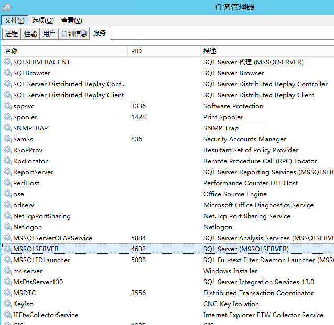Switch to the 性能 tab

[x=30, y=33]
